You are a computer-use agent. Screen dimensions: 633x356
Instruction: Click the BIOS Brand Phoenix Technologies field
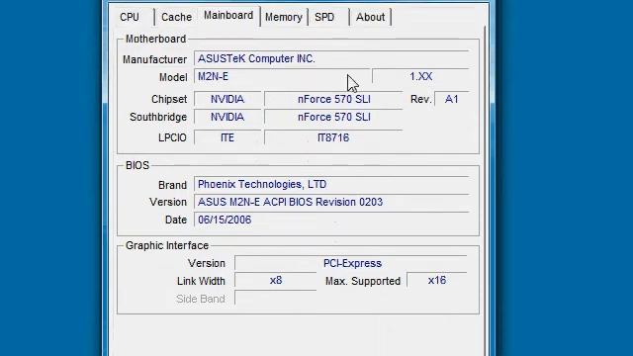click(x=331, y=185)
